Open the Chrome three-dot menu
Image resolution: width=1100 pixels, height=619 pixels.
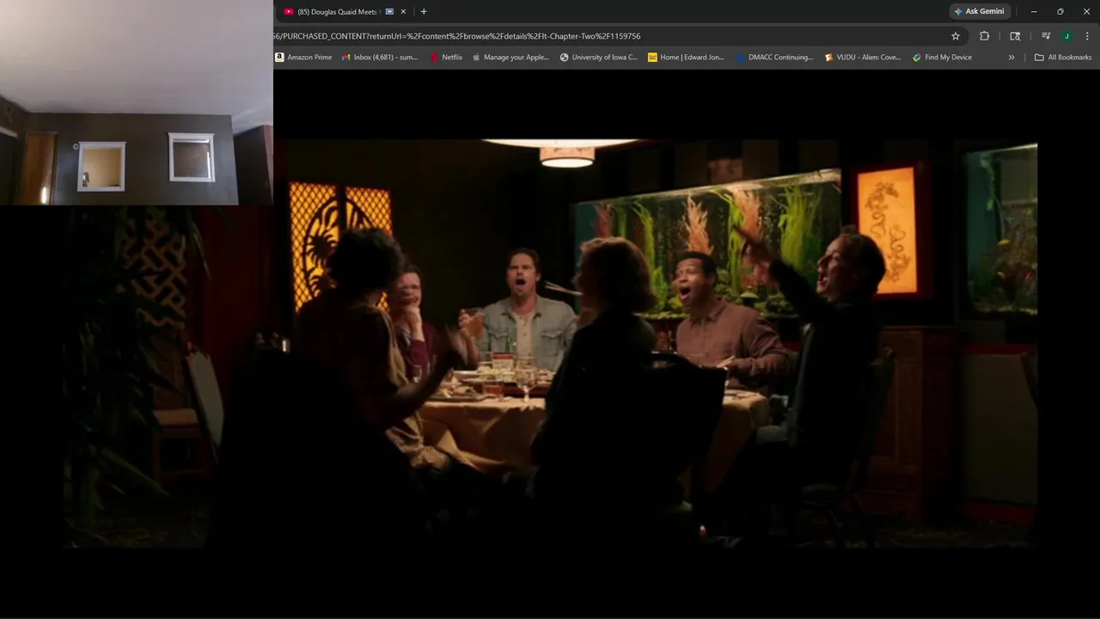click(x=1087, y=36)
